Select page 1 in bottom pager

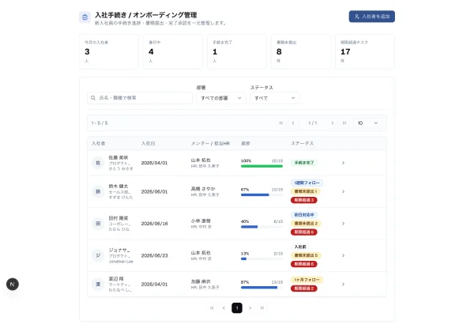[x=237, y=307]
